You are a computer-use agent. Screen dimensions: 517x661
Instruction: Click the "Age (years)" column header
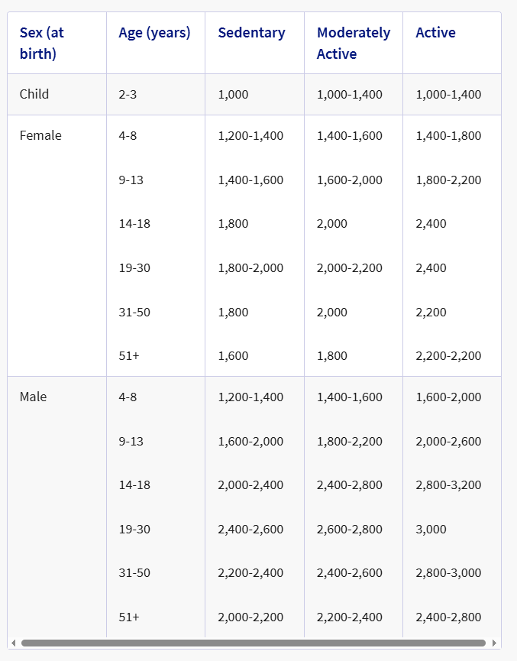click(154, 33)
